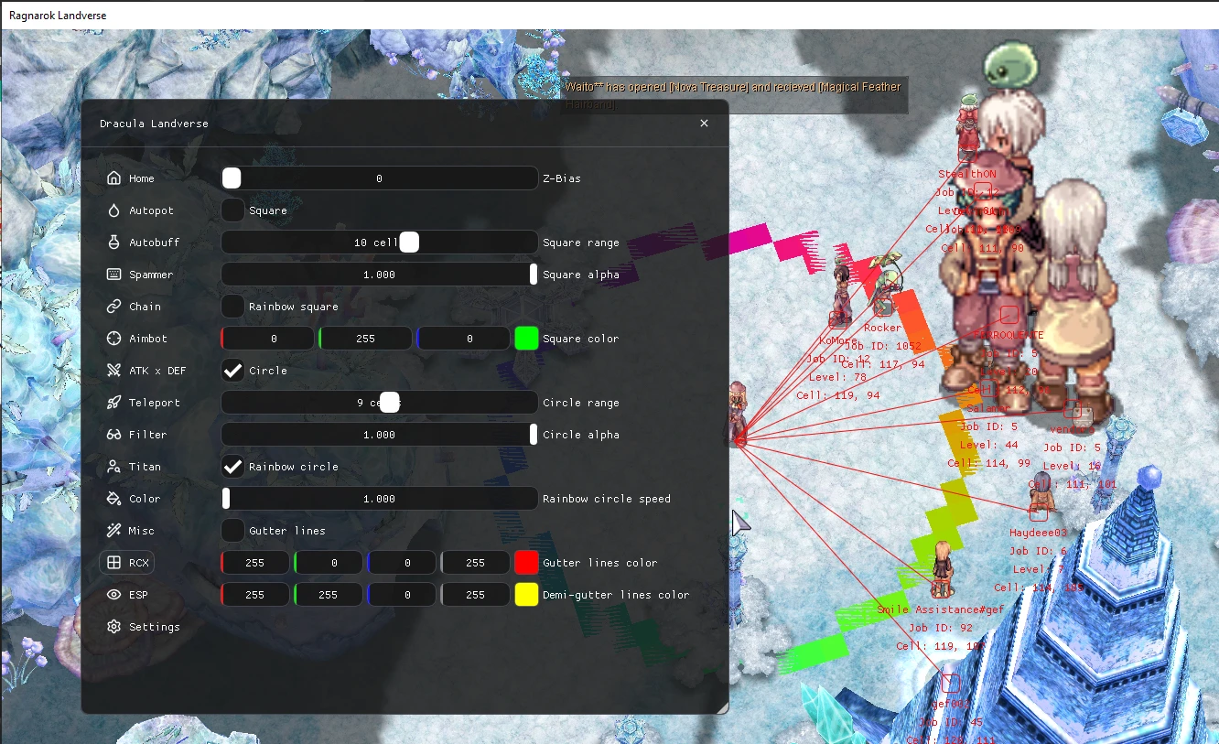1219x744 pixels.
Task: Select the Teleport rocket icon
Action: (x=113, y=403)
